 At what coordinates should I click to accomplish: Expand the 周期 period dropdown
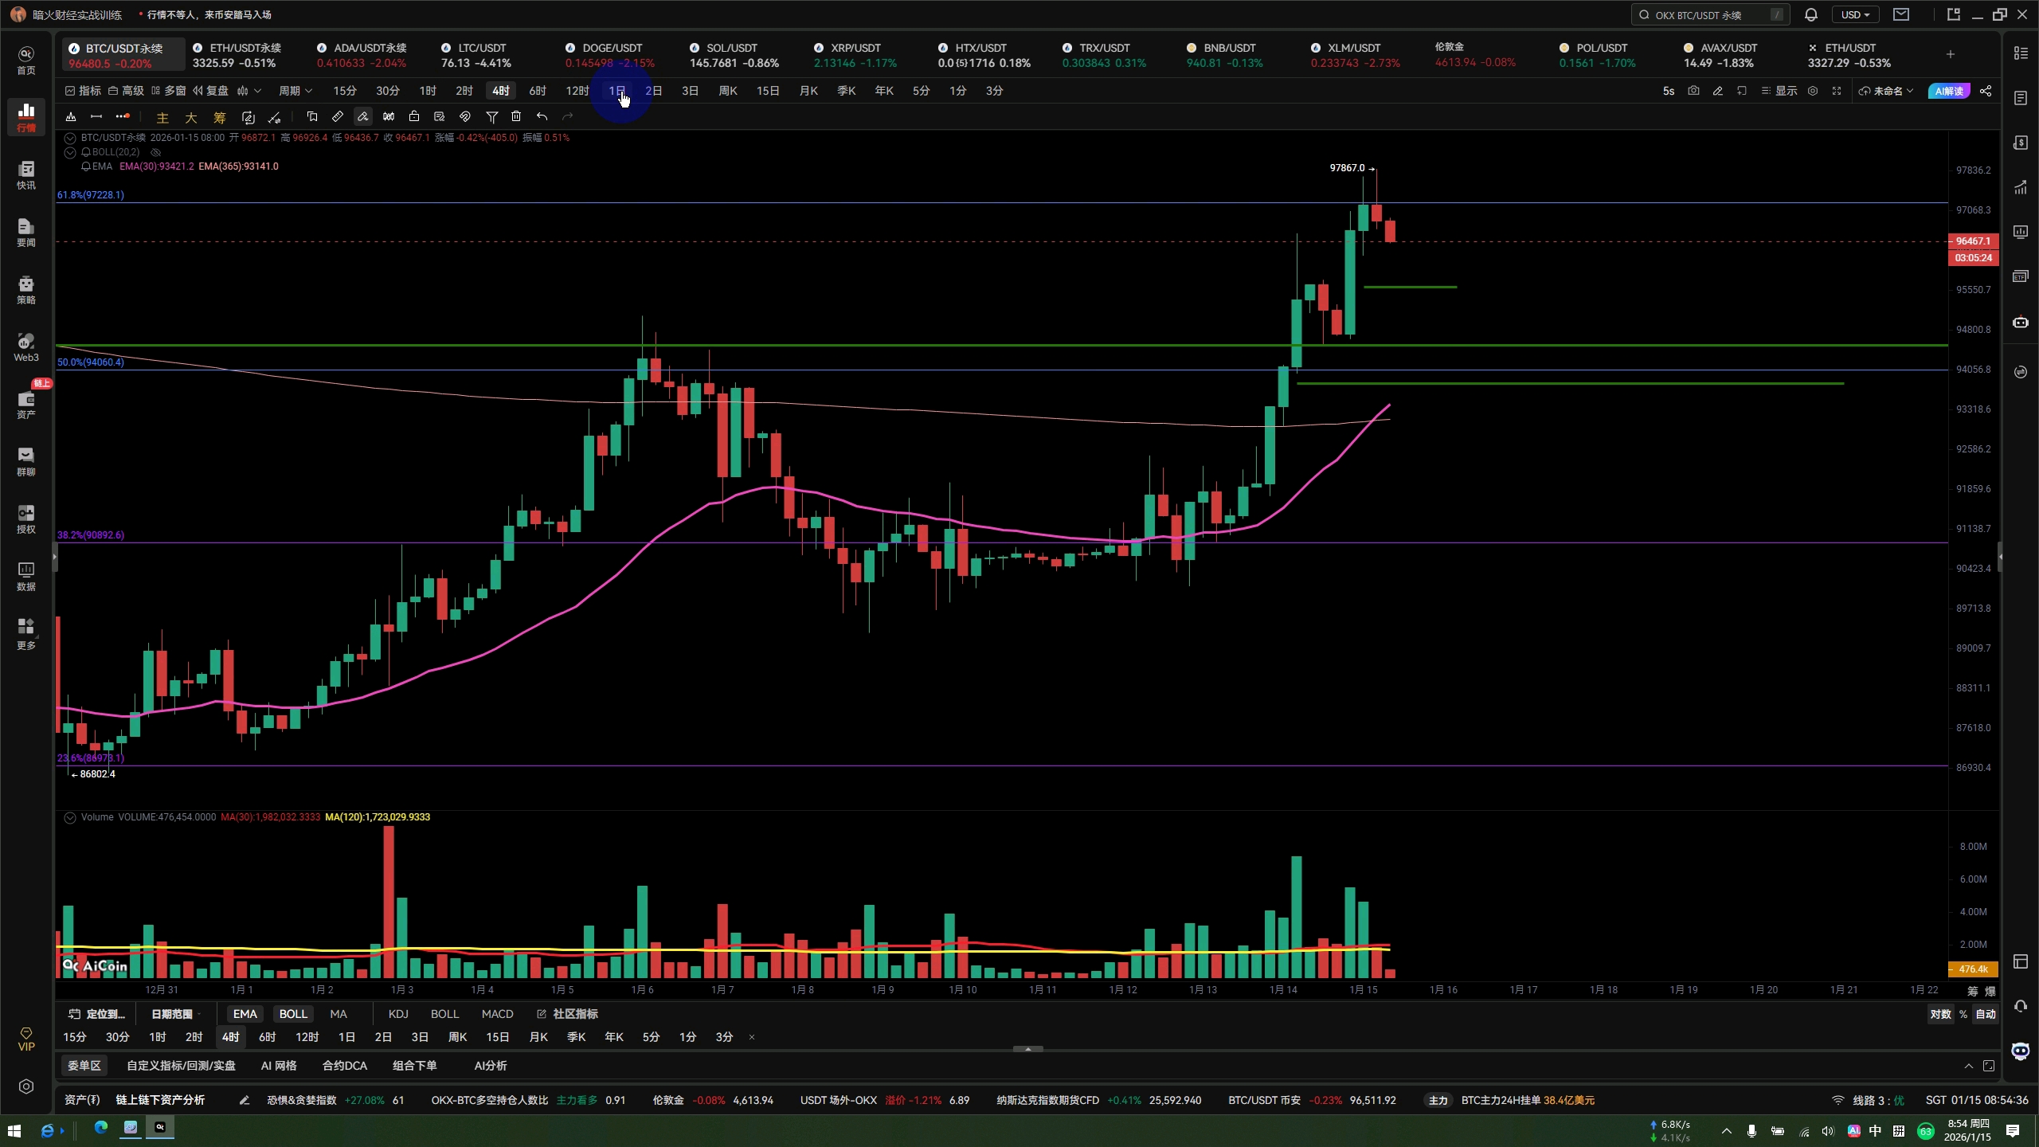(x=295, y=91)
